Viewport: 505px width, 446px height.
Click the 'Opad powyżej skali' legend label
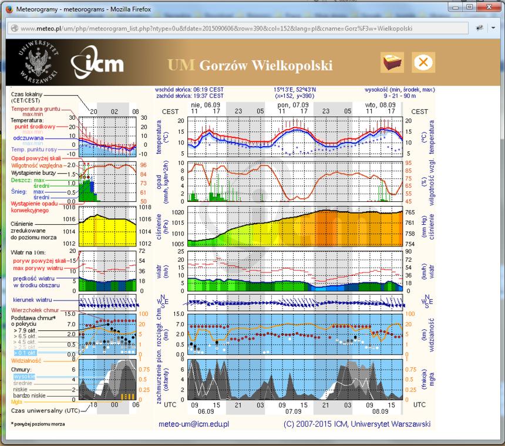coord(36,158)
